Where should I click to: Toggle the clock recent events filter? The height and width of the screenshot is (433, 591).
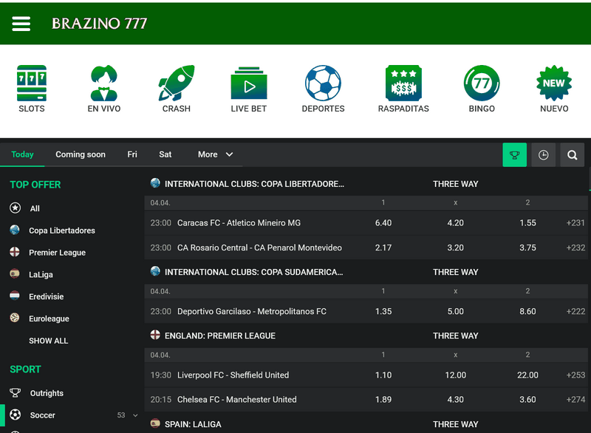pos(544,154)
